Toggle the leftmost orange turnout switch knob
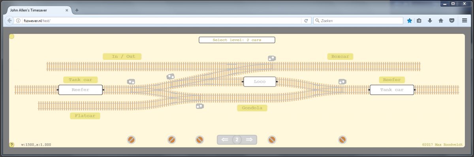 [x=132, y=140]
